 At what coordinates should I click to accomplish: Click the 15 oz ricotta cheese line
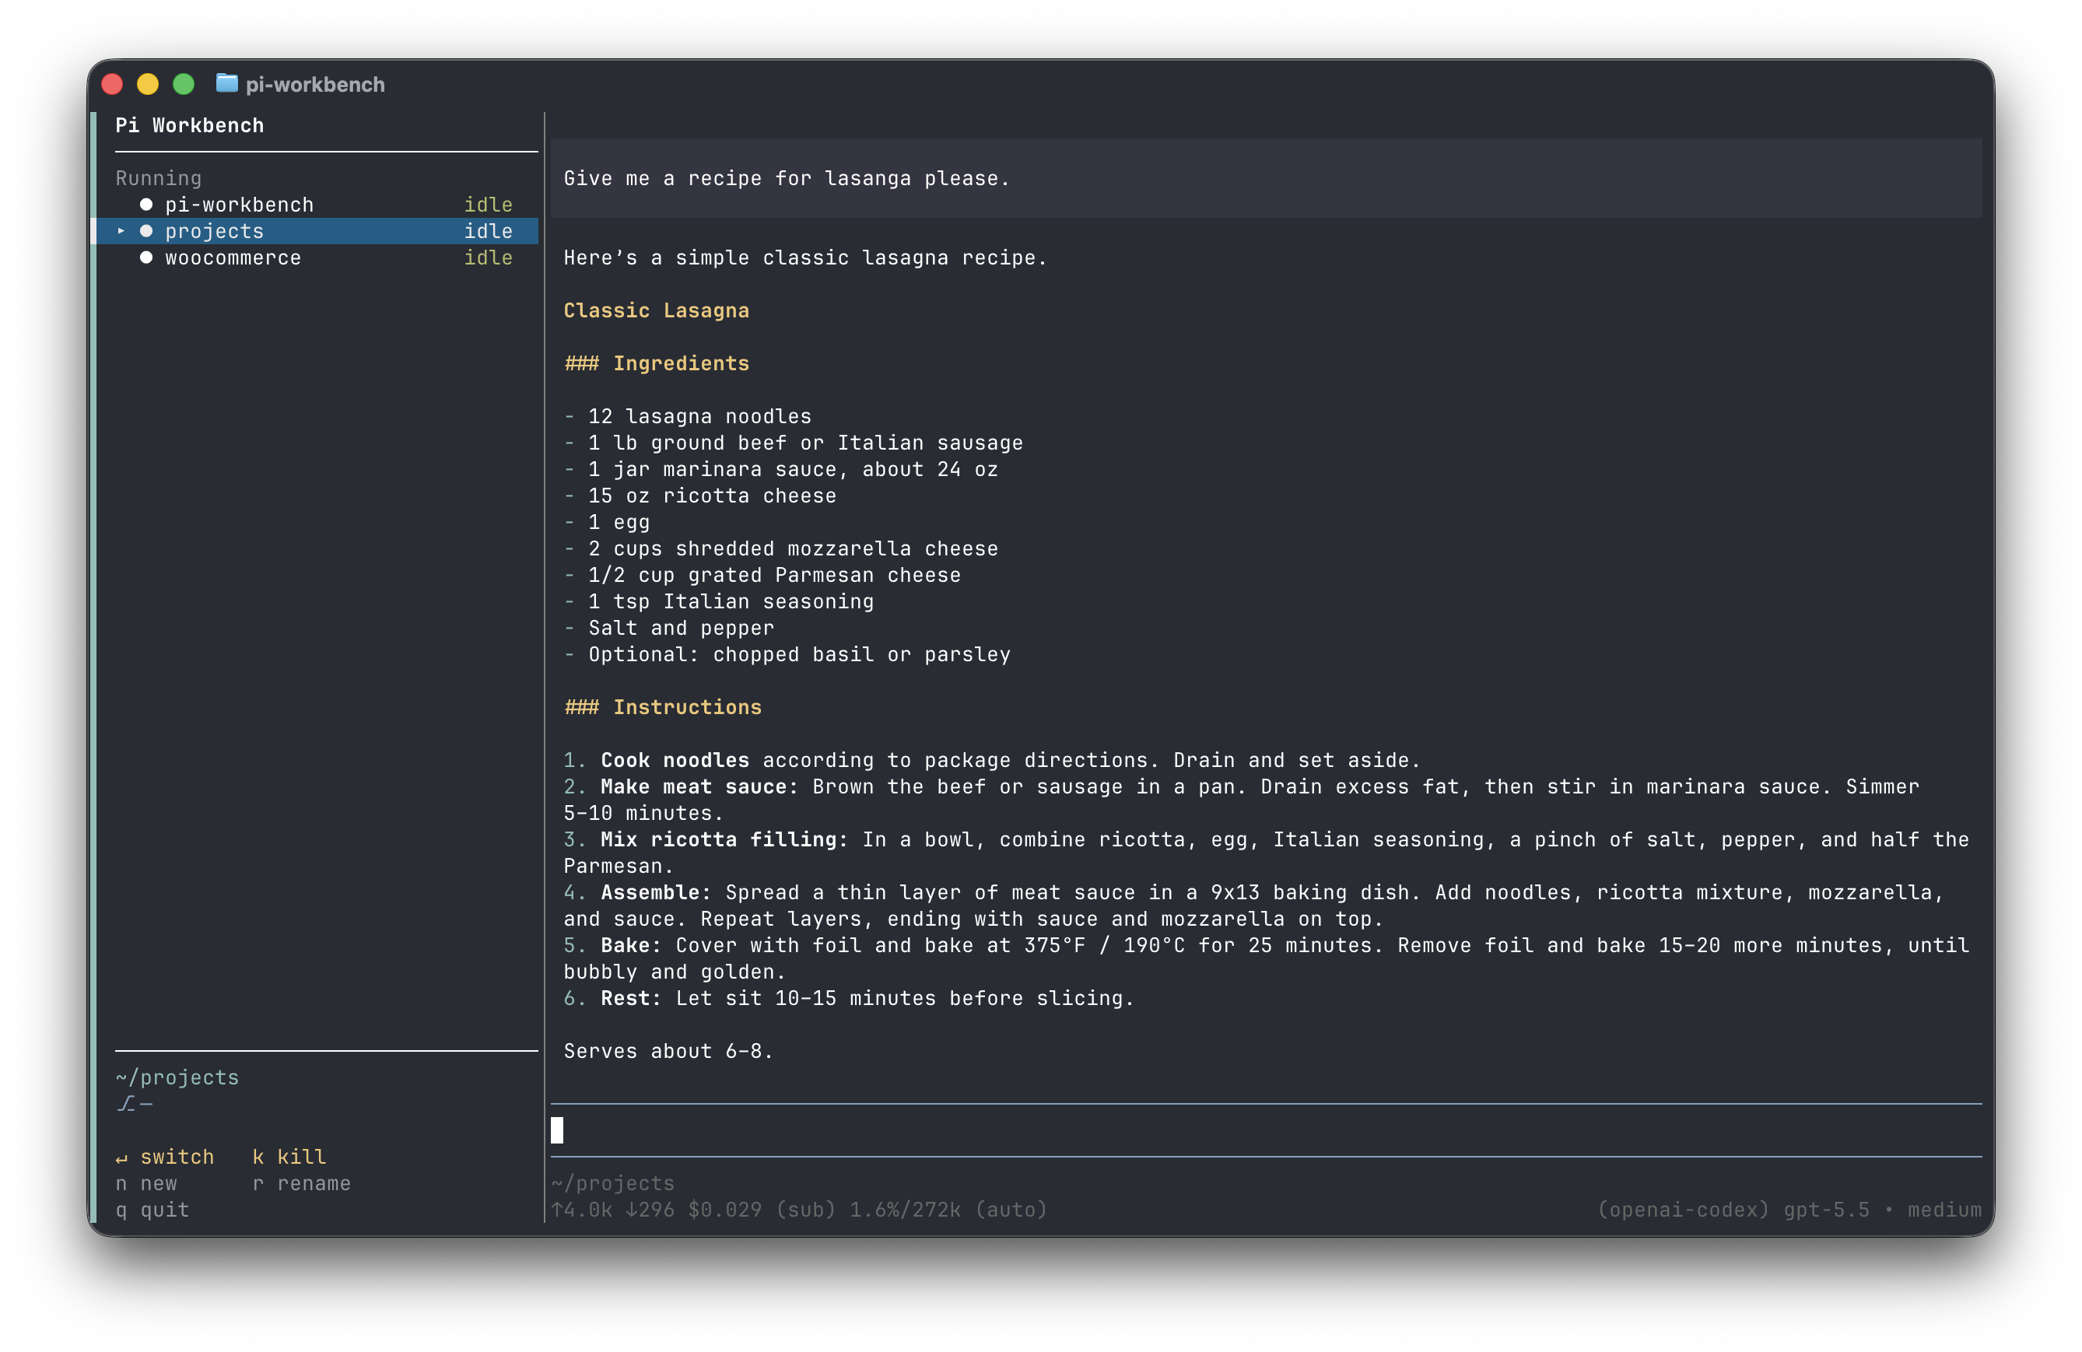(x=699, y=496)
